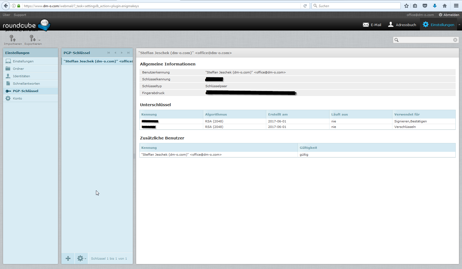This screenshot has width=462, height=269.
Task: Click the Exportieren key icon
Action: [32, 39]
